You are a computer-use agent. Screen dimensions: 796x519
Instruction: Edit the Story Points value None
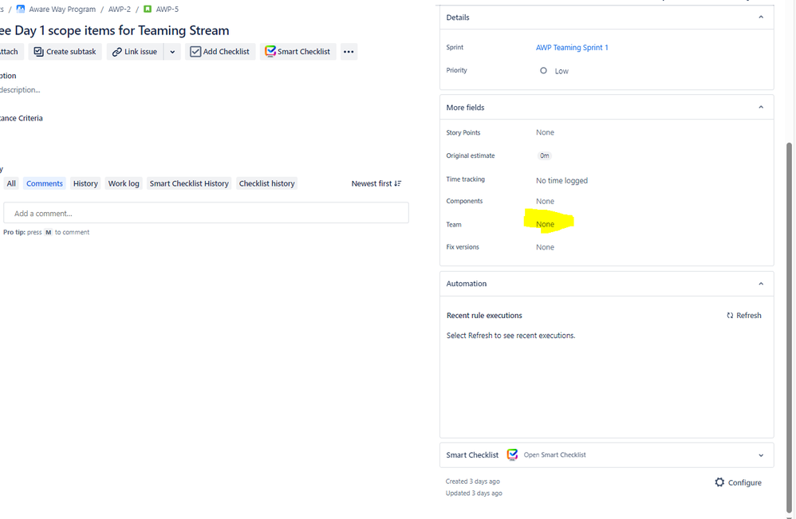tap(545, 132)
